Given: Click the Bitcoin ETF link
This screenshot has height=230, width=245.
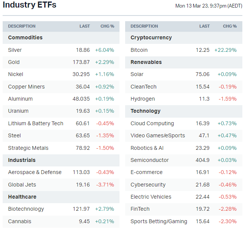Looking at the screenshot, I should (x=139, y=50).
